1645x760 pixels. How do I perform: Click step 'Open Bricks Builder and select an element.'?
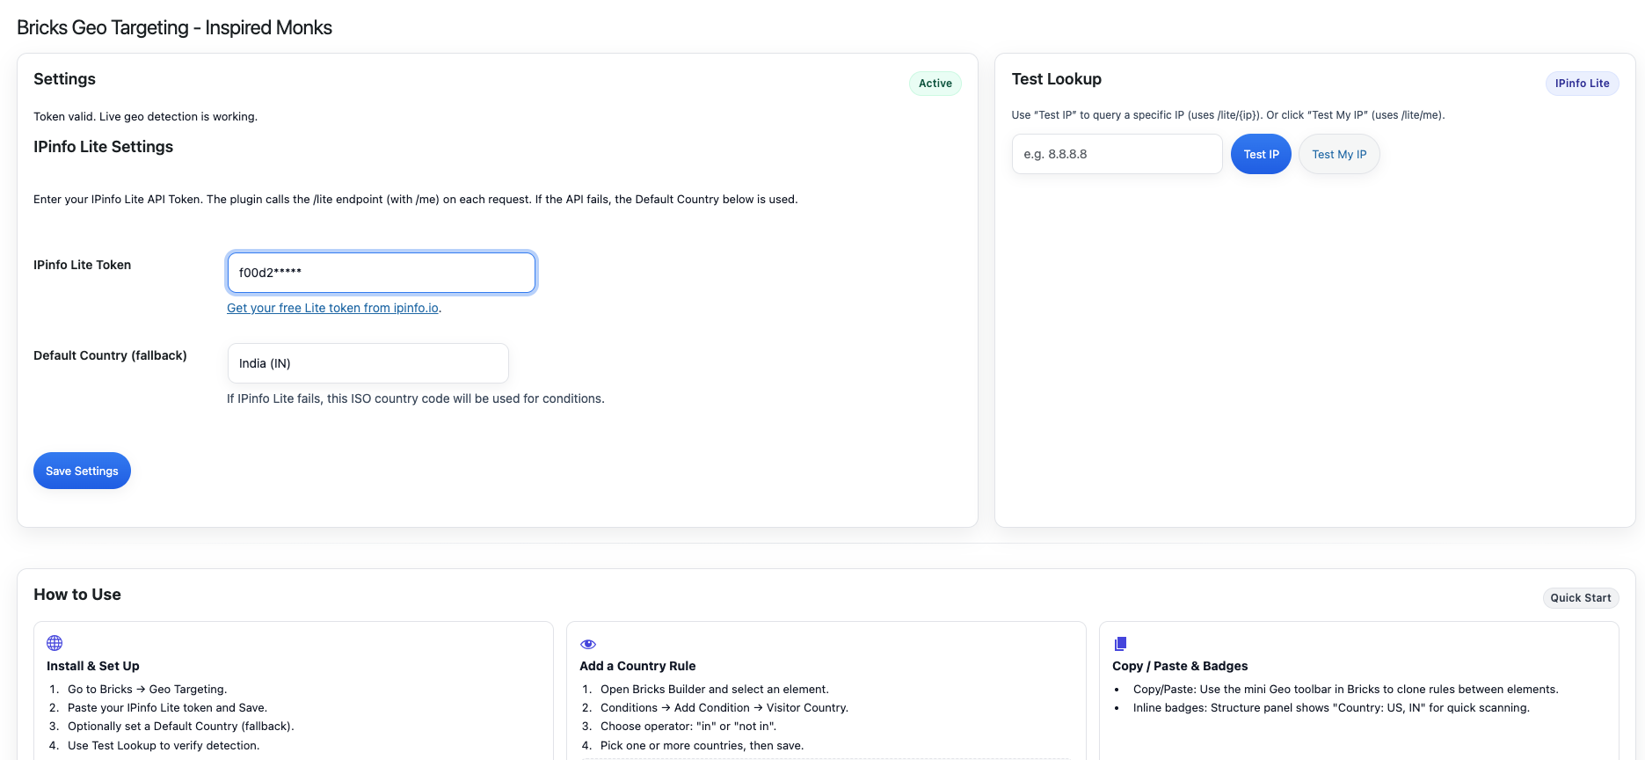[715, 690]
